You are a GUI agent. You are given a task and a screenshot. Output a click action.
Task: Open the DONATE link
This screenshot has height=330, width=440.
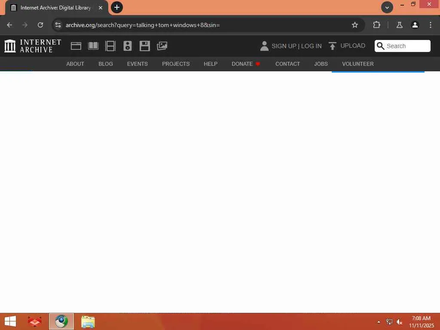click(x=245, y=64)
